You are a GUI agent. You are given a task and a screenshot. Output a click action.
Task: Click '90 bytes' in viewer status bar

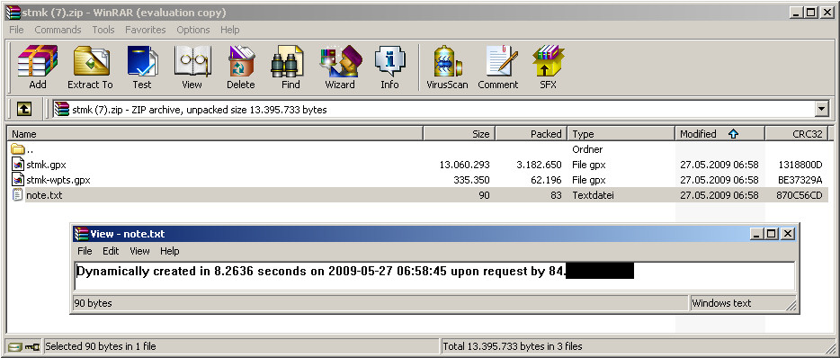click(x=93, y=303)
